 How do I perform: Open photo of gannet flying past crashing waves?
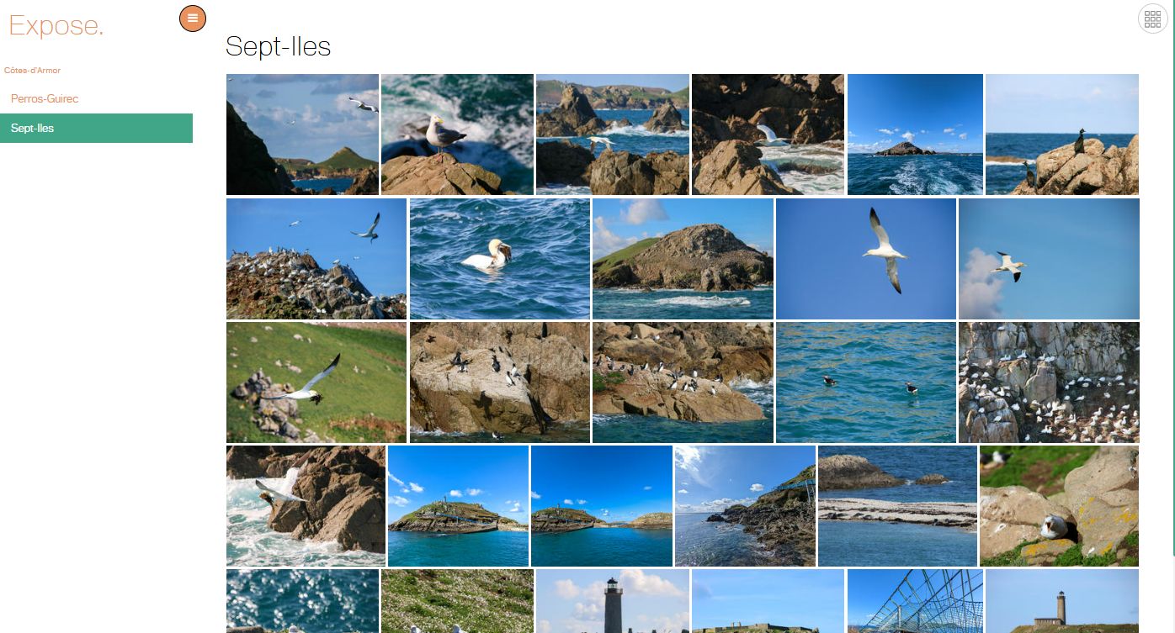(x=306, y=506)
